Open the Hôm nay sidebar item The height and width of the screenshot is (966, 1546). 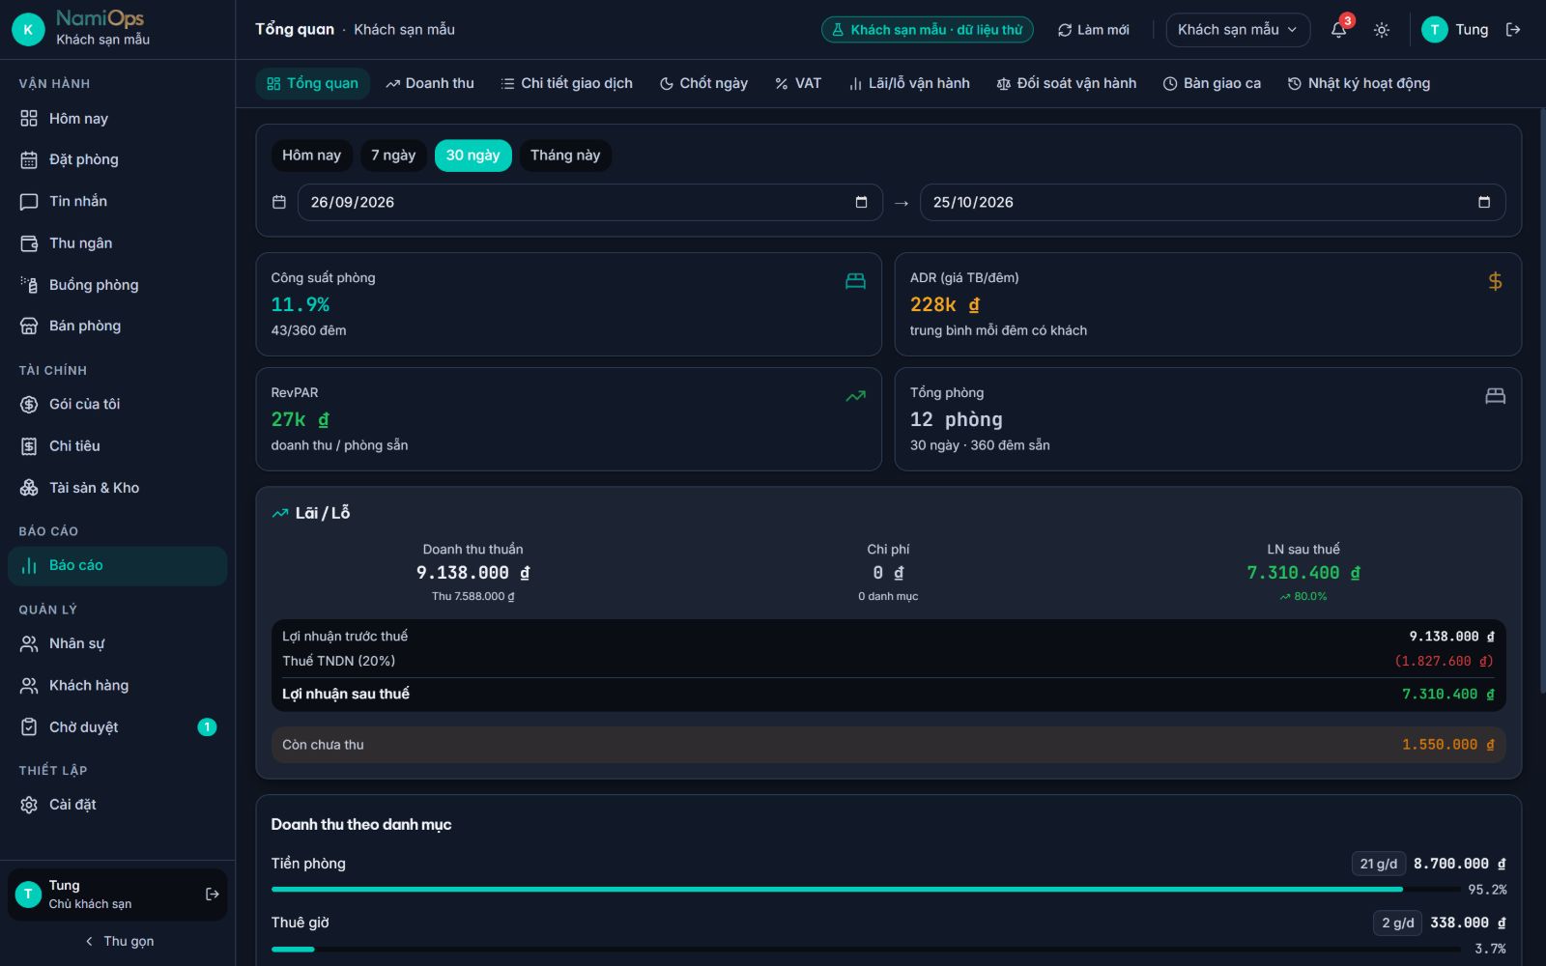pos(117,119)
